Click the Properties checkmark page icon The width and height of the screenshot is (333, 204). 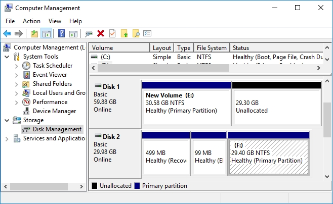(x=112, y=33)
